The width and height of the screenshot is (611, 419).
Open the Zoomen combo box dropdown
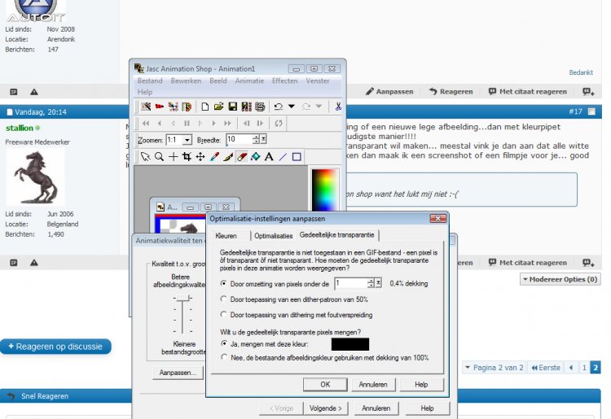187,140
